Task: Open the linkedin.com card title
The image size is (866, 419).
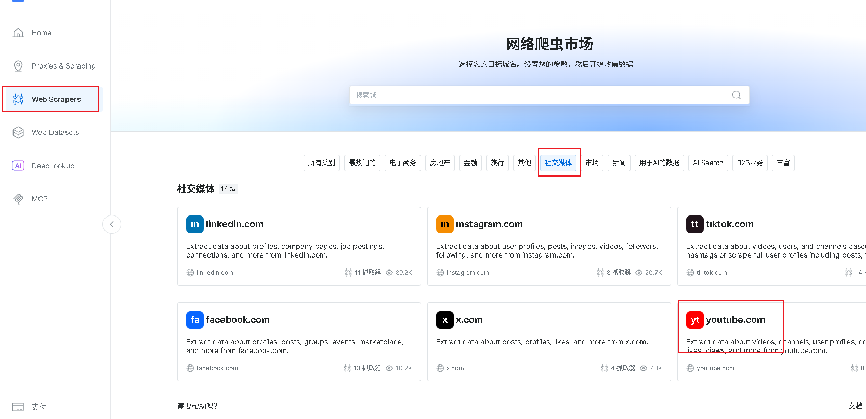Action: click(x=234, y=224)
